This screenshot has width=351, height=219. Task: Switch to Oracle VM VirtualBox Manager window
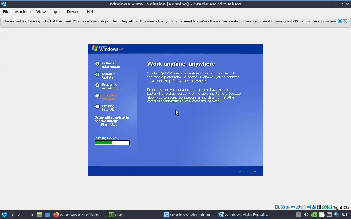(189, 215)
